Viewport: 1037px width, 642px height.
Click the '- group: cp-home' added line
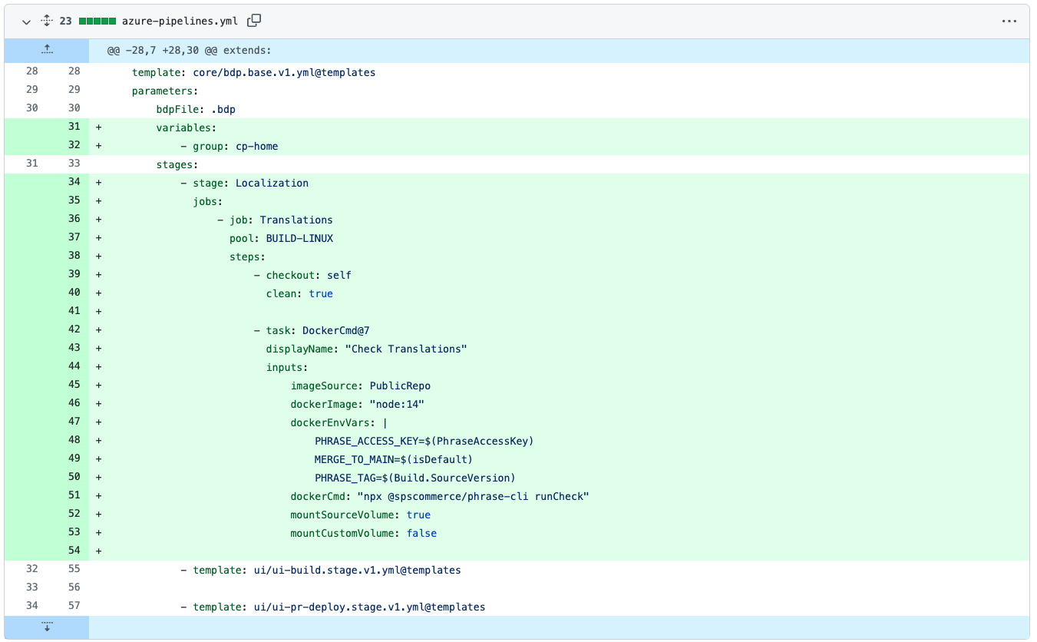pyautogui.click(x=230, y=146)
